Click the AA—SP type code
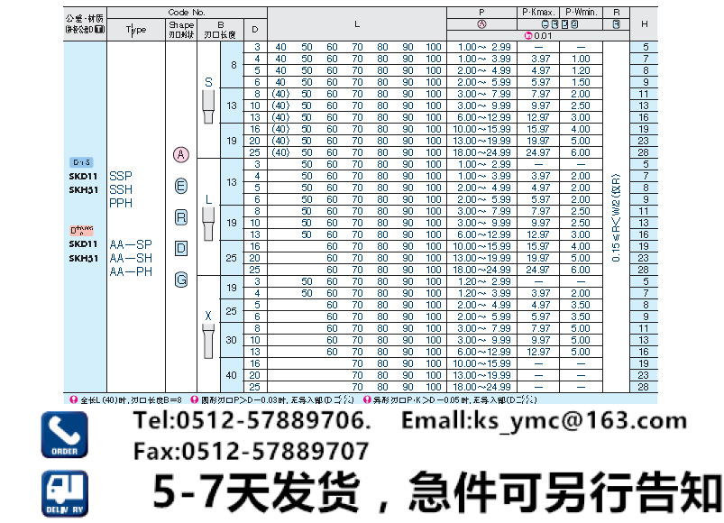 pos(131,244)
